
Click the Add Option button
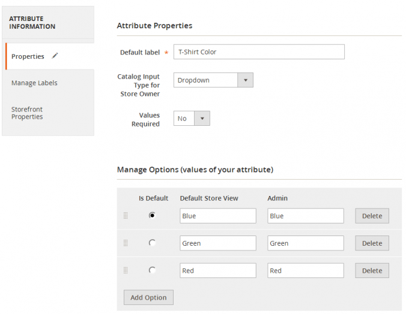148,297
